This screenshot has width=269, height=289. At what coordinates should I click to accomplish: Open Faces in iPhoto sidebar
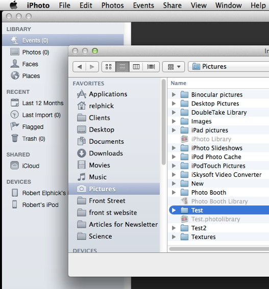[x=24, y=64]
